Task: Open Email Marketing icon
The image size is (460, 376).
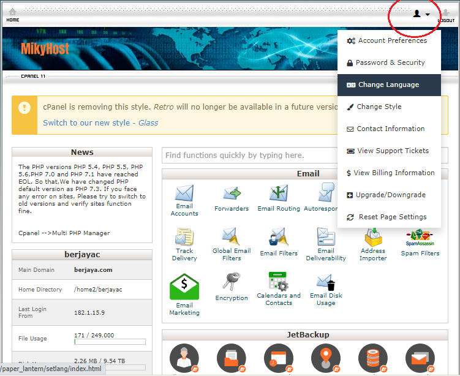Action: (x=184, y=287)
